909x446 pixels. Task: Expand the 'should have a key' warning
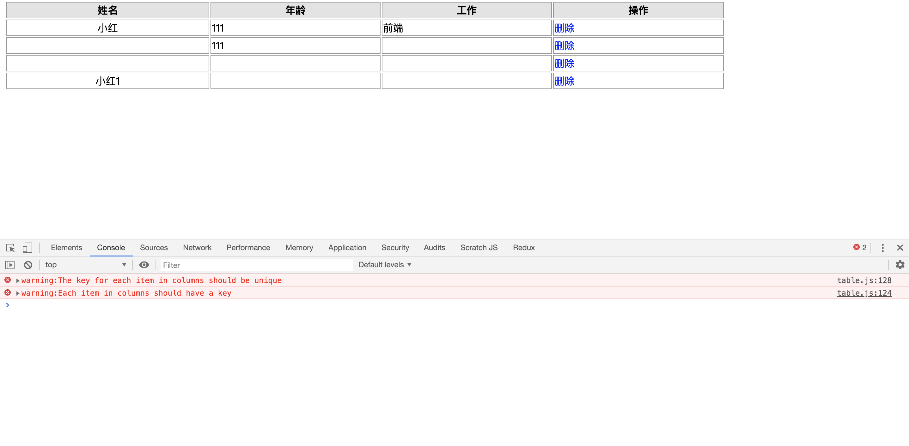pos(18,293)
